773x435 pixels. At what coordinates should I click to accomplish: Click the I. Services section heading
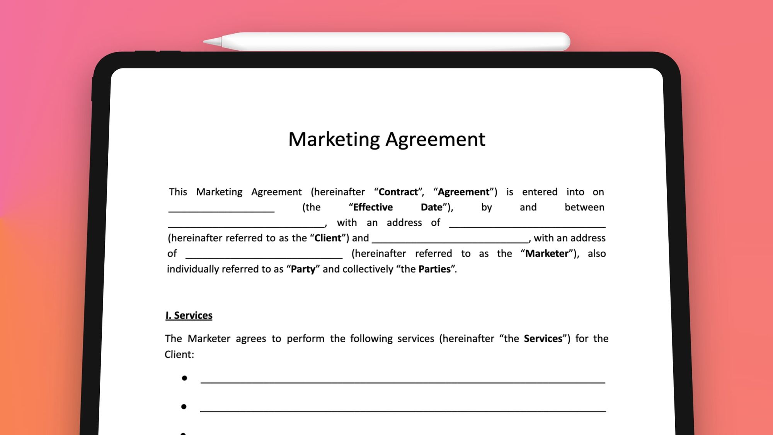tap(189, 316)
